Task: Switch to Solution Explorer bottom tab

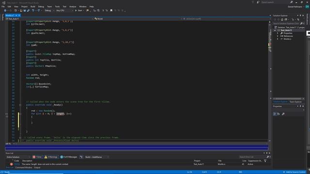Action: coord(280,102)
